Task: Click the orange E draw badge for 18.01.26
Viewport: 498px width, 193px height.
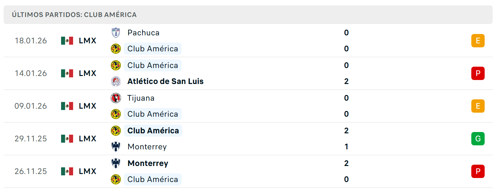Action: point(478,41)
